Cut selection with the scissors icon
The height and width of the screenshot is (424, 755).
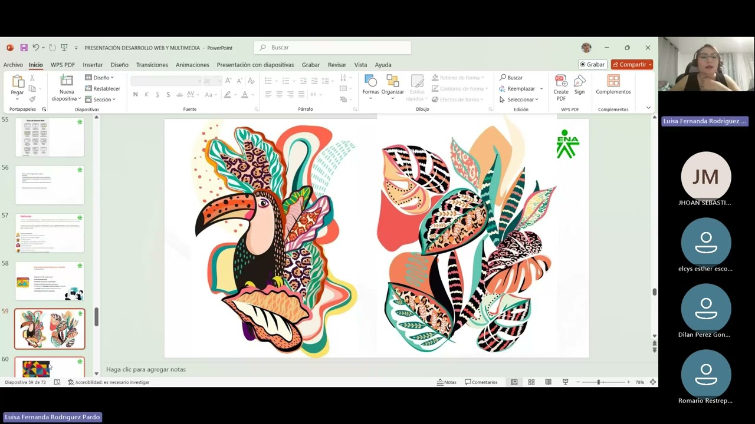(32, 78)
